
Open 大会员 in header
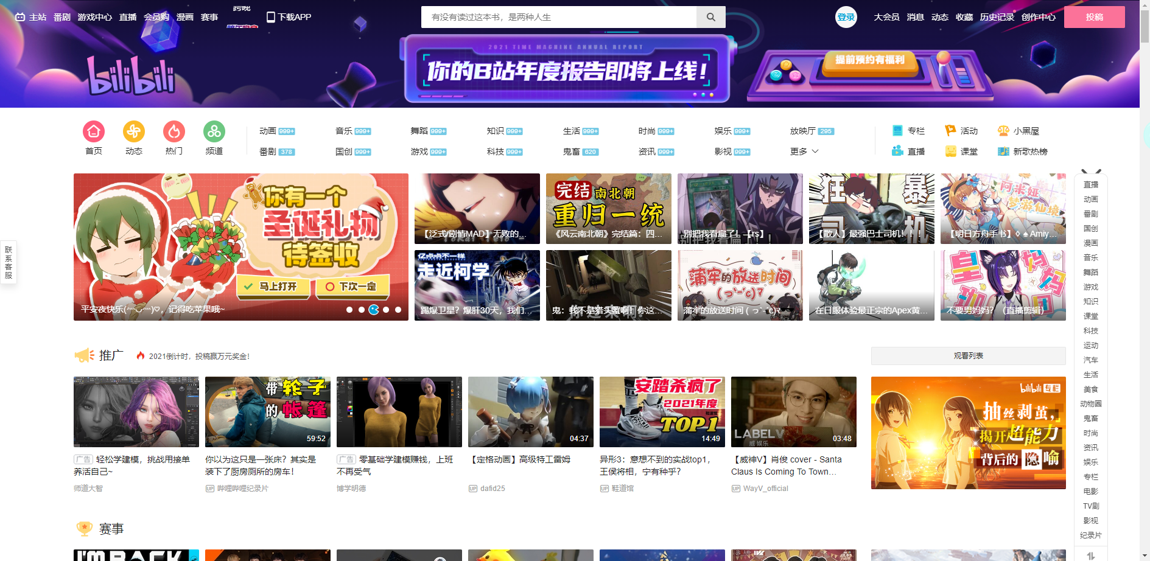click(x=886, y=17)
